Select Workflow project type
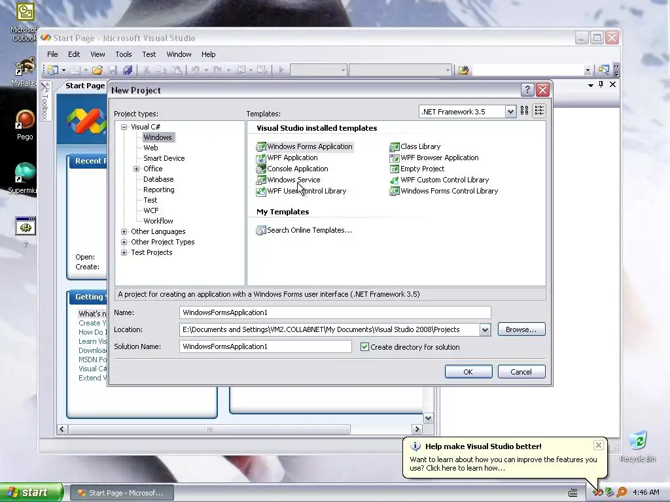 coord(158,221)
